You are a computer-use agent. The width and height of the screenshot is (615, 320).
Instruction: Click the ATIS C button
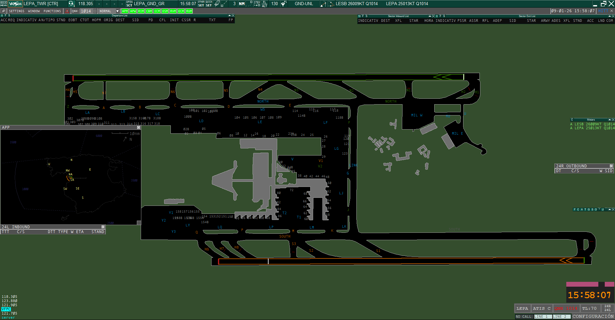point(542,308)
